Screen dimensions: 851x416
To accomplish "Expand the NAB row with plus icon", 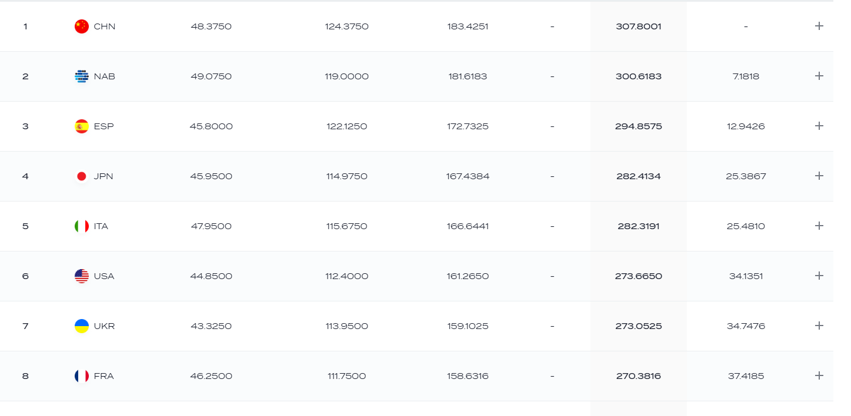I will [819, 76].
